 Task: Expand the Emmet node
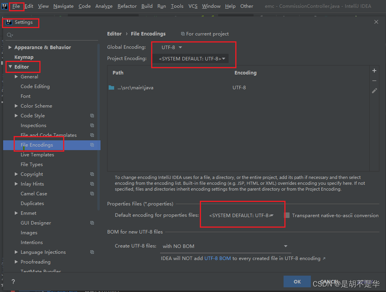click(16, 213)
